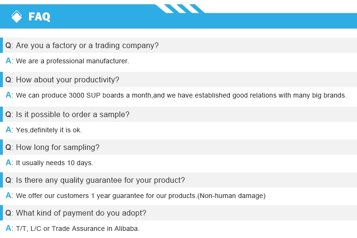The height and width of the screenshot is (238, 357).
Task: Select the 'How long for sampling?' question
Action: pyautogui.click(x=178, y=147)
